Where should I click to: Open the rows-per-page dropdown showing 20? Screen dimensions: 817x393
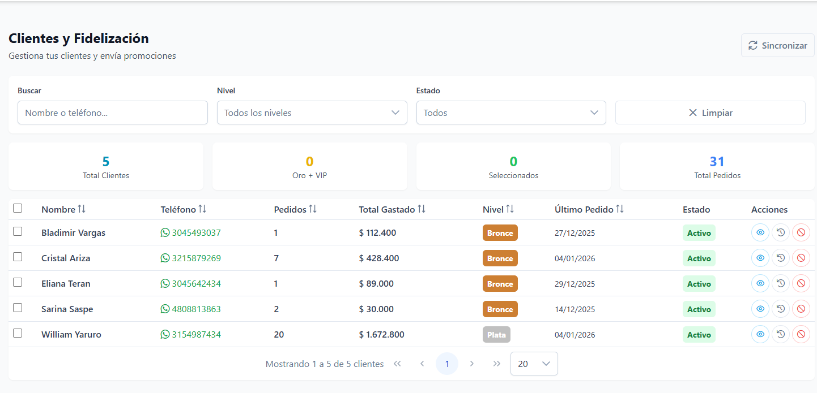pyautogui.click(x=534, y=364)
